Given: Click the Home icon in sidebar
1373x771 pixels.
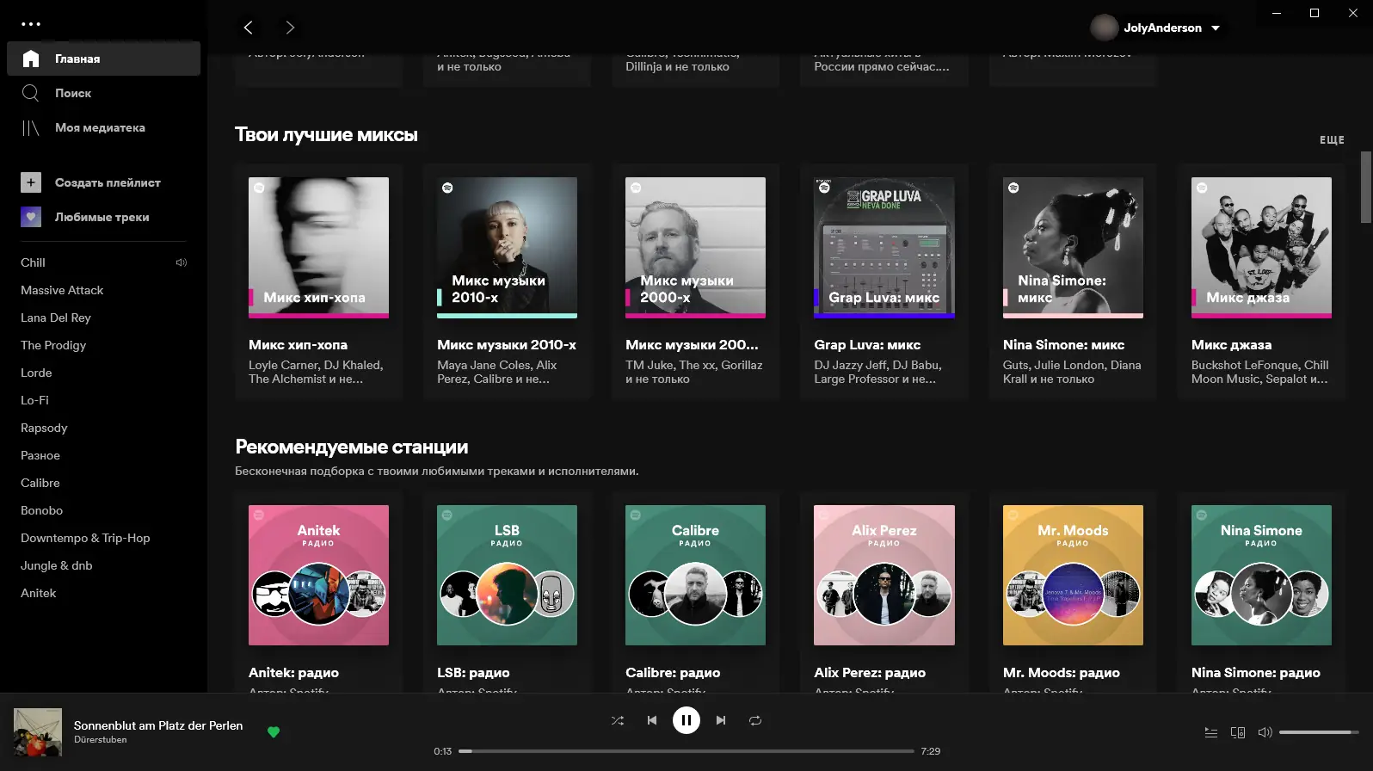Looking at the screenshot, I should pos(31,59).
